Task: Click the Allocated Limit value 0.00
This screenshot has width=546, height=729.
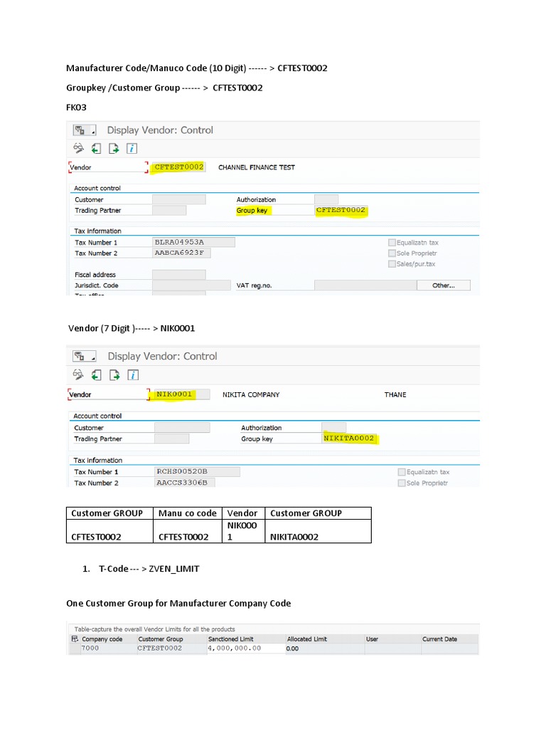Action: coord(325,648)
